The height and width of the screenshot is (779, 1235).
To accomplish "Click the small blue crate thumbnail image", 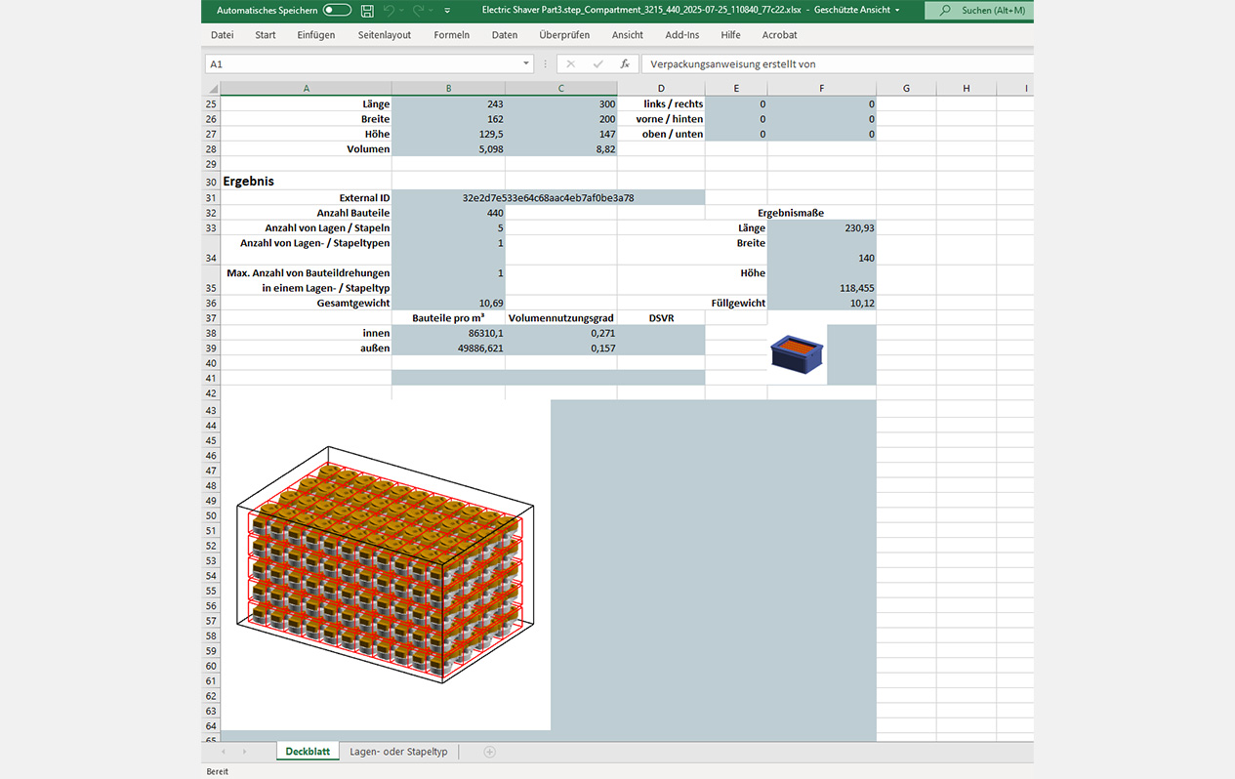I will pyautogui.click(x=797, y=354).
